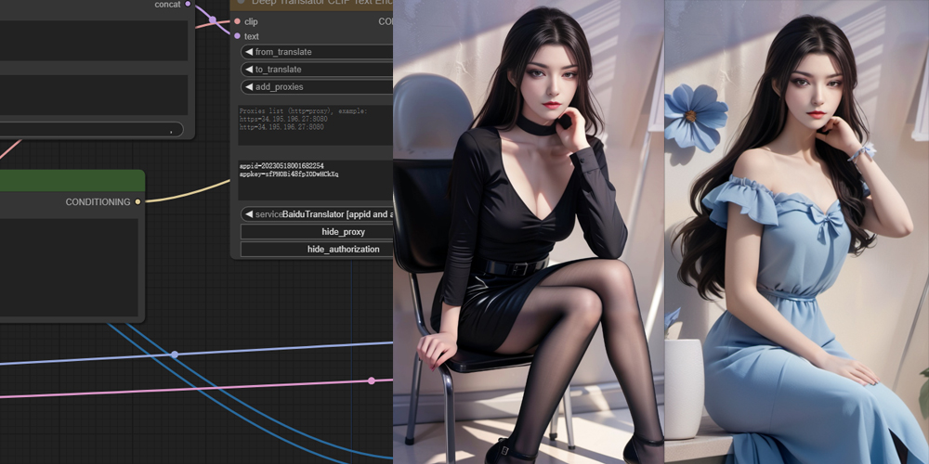Viewport: 929px width, 464px height.
Task: Click the from_translate left arrow
Action: click(249, 52)
